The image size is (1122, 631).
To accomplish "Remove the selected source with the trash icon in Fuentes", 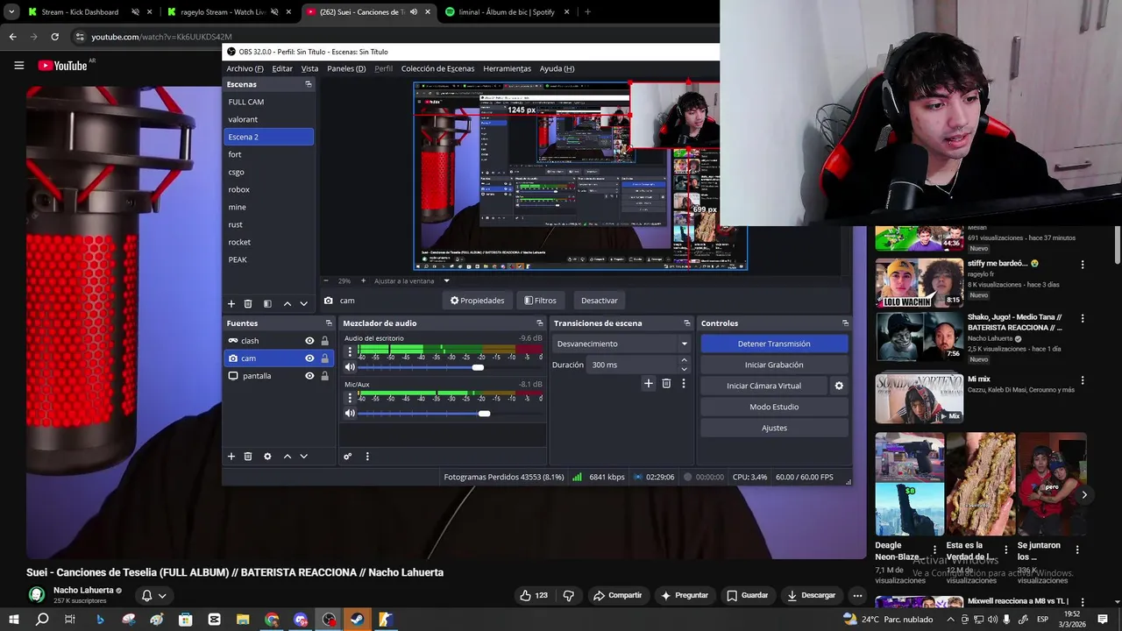I will [x=248, y=456].
